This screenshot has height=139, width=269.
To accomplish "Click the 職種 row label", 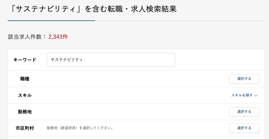I will 25,79.
